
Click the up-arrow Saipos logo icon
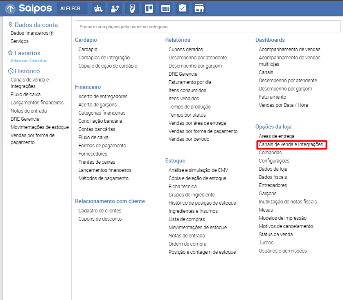point(10,8)
